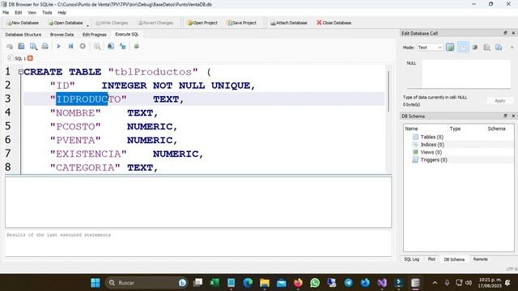Click the execute current line icon

70,46
